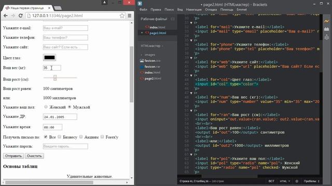Open the Вид menu

[180, 9]
